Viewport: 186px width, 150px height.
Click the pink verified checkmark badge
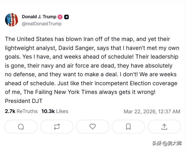[60, 17]
